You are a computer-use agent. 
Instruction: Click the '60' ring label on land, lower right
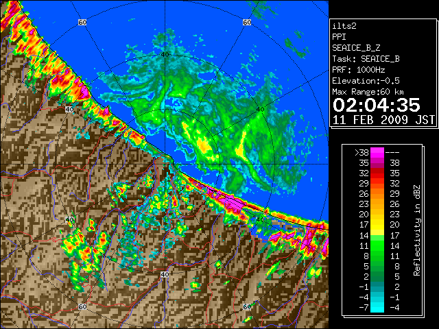click(x=247, y=306)
